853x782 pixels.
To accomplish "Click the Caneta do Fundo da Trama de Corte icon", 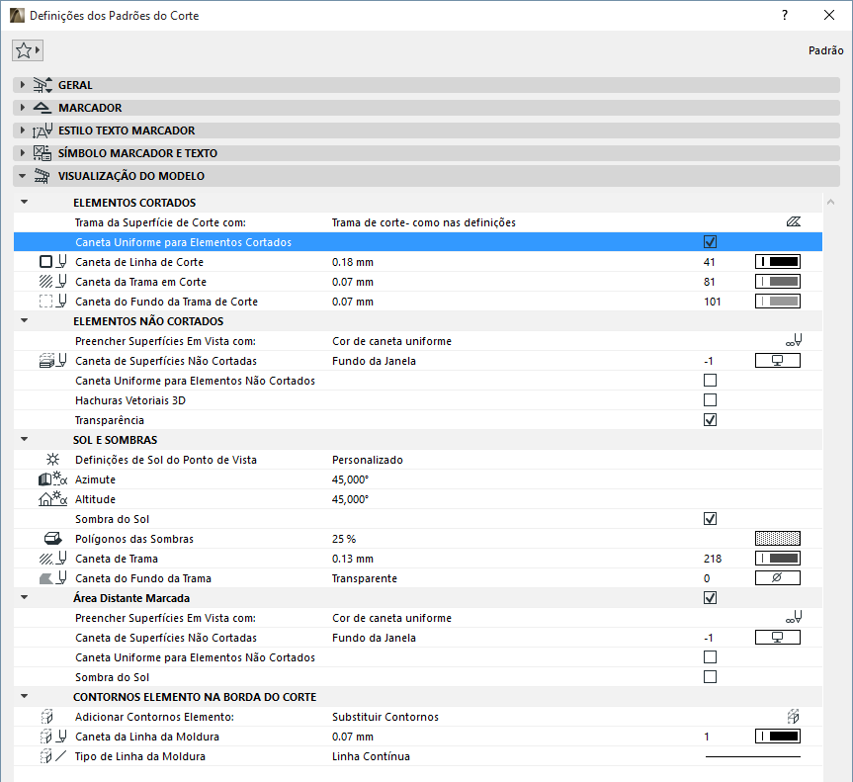I will click(53, 301).
